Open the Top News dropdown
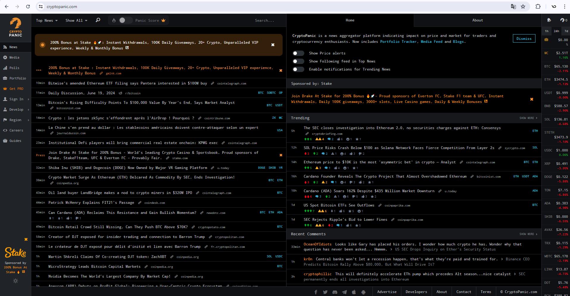 tap(47, 20)
